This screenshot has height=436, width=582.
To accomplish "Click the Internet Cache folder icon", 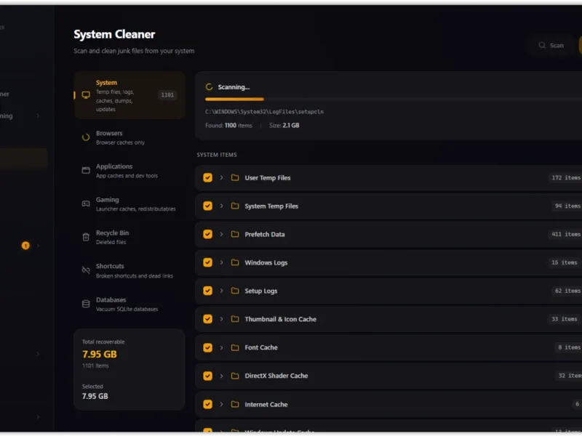I will [235, 404].
